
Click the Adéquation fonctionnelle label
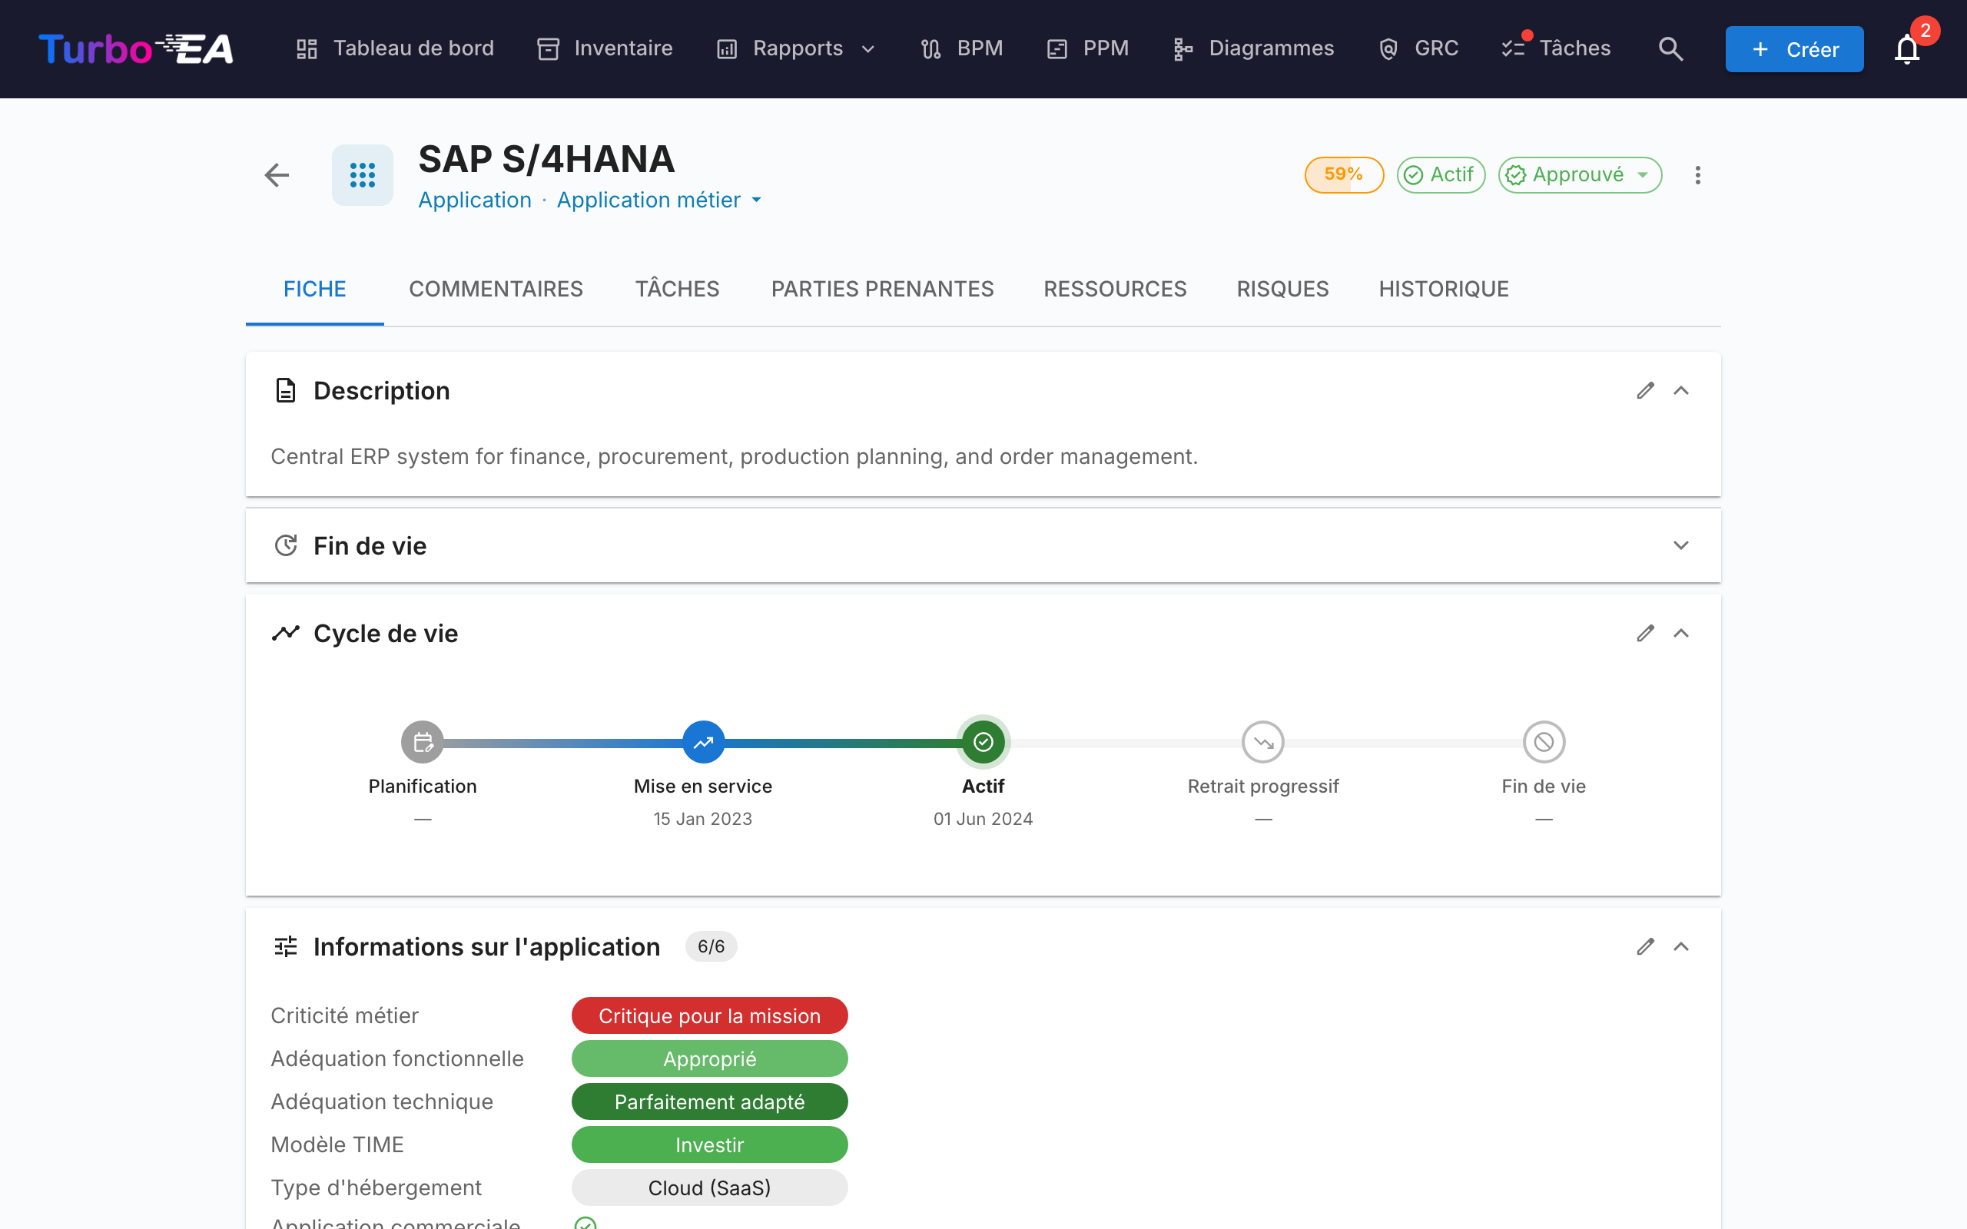pyautogui.click(x=397, y=1059)
